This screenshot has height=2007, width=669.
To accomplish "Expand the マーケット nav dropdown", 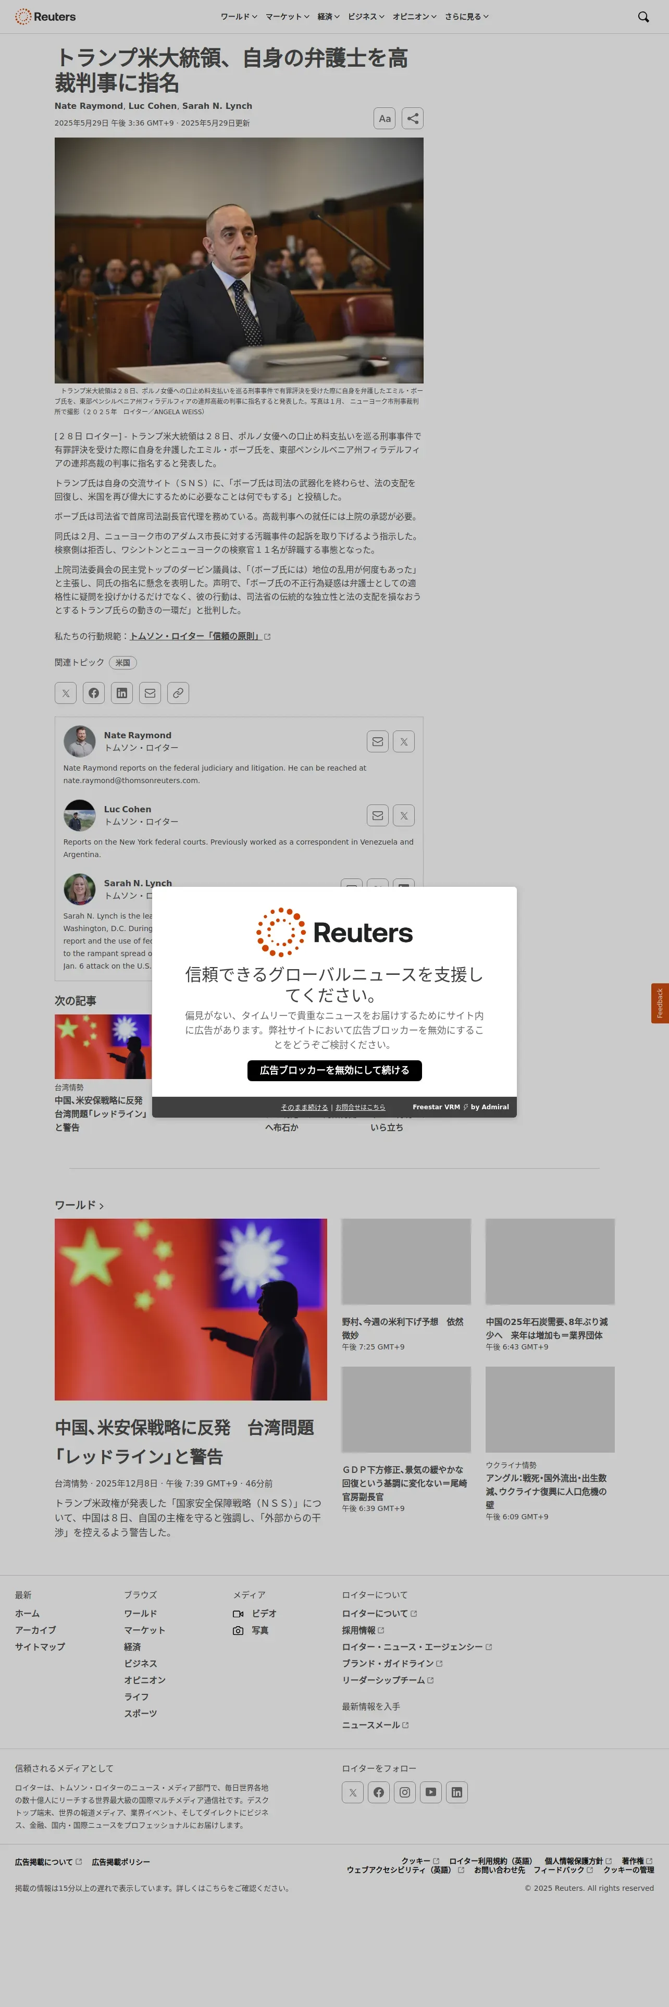I will 288,16.
